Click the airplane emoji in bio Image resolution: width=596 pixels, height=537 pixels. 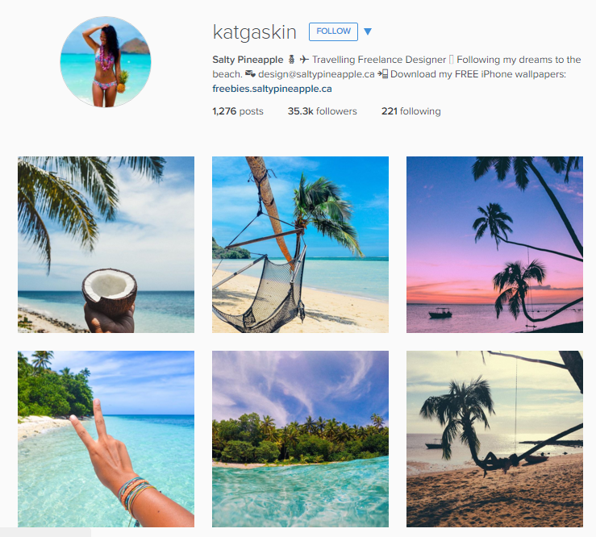304,60
